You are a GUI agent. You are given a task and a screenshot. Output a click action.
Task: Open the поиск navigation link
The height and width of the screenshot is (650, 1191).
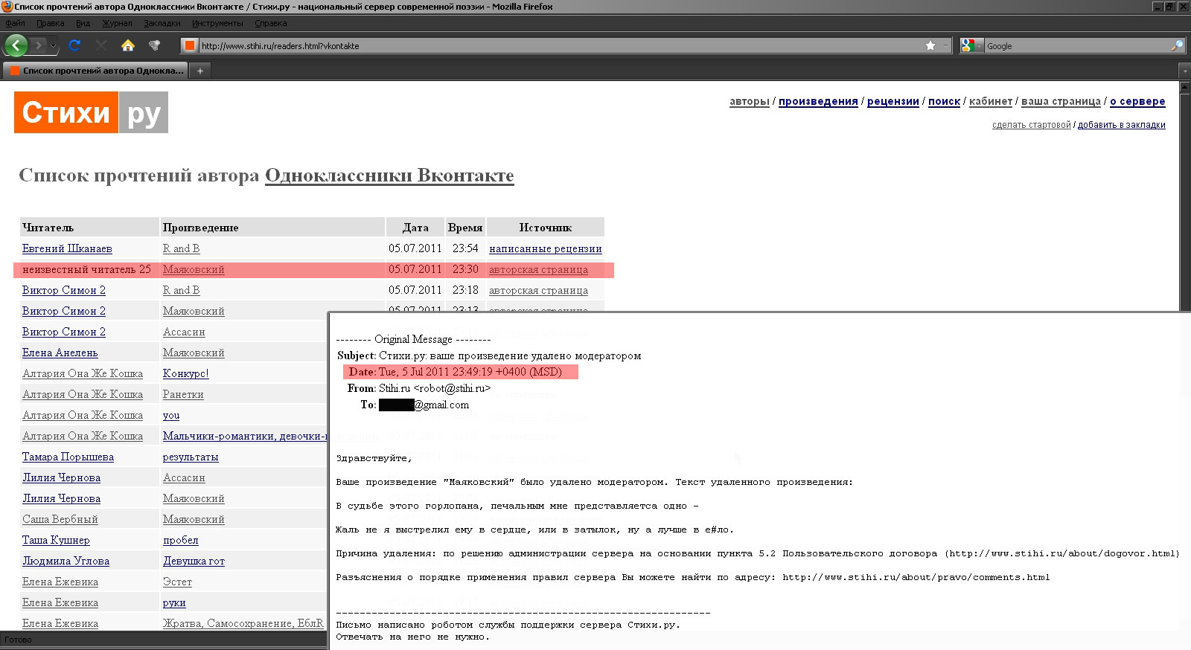coord(944,101)
